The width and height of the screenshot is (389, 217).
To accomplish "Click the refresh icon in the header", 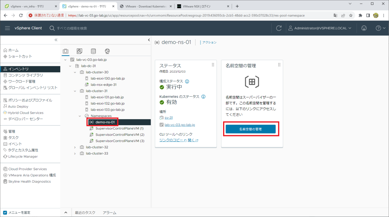I will pos(278,28).
